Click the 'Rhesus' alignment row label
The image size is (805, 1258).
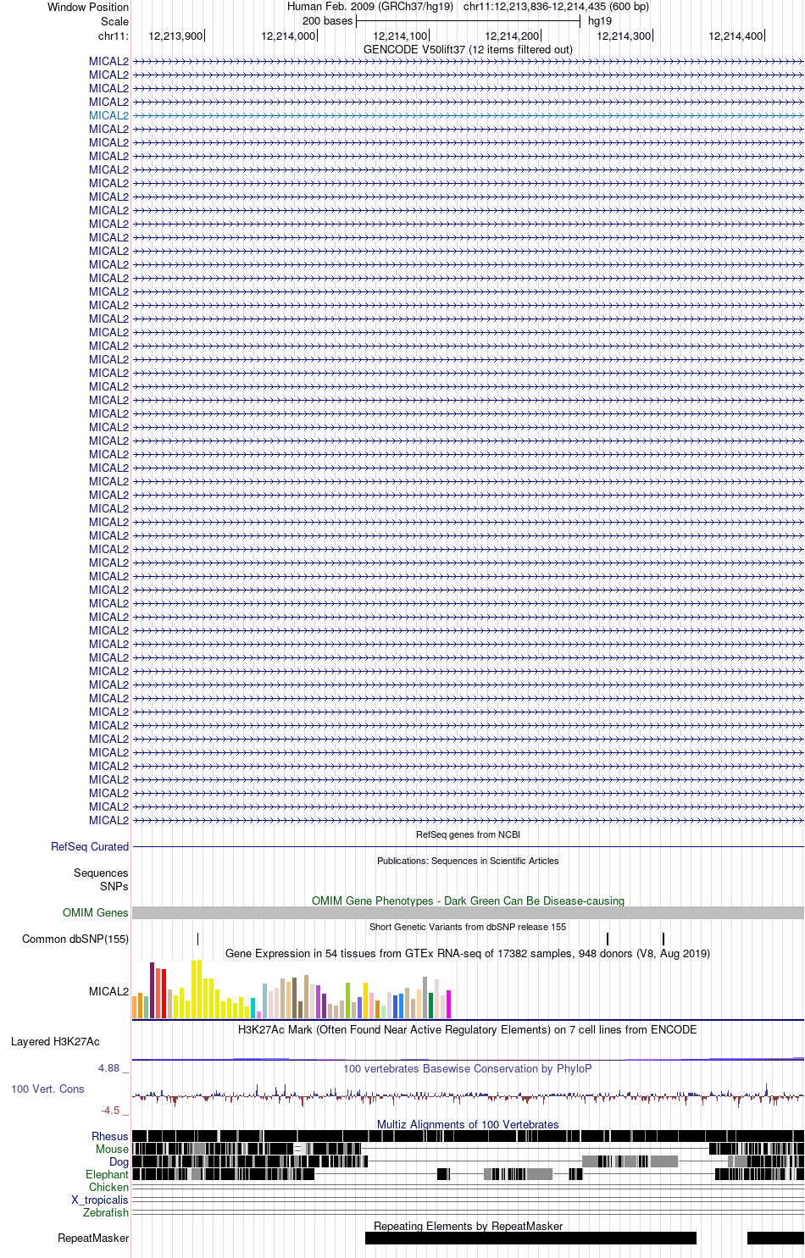110,1136
